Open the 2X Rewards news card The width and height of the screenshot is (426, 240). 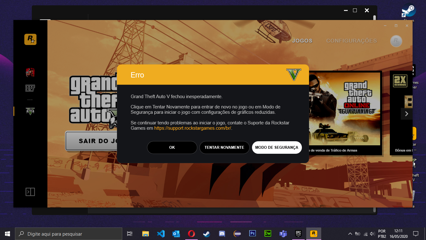pyautogui.click(x=401, y=113)
